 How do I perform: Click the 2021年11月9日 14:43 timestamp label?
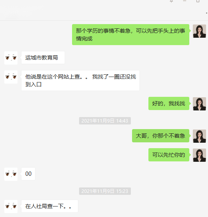[105, 121]
